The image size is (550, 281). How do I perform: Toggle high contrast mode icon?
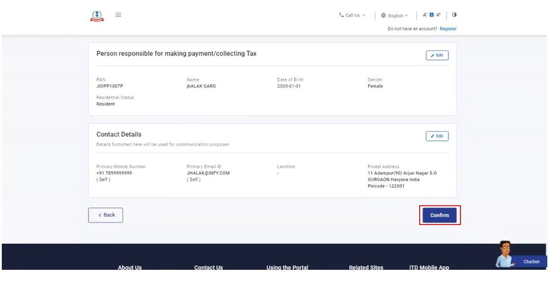(x=454, y=15)
